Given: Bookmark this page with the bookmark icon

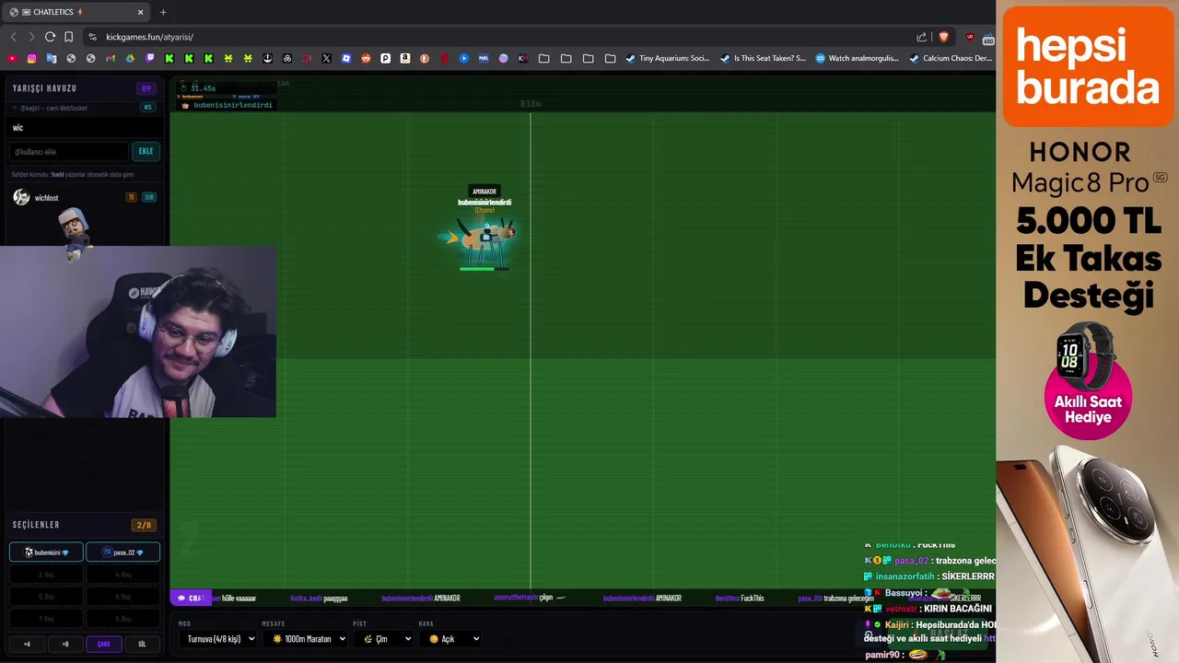Looking at the screenshot, I should 68,37.
